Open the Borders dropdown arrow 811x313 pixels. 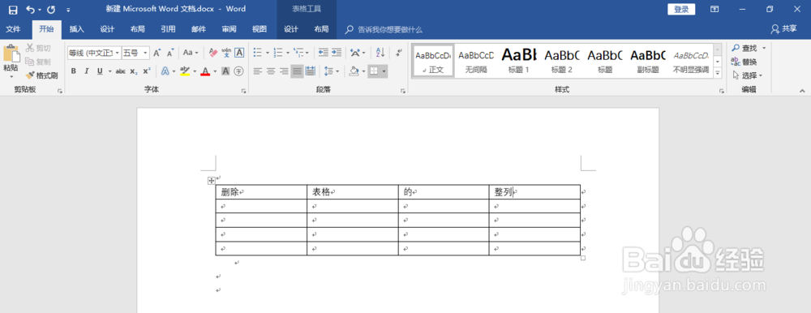pos(384,71)
